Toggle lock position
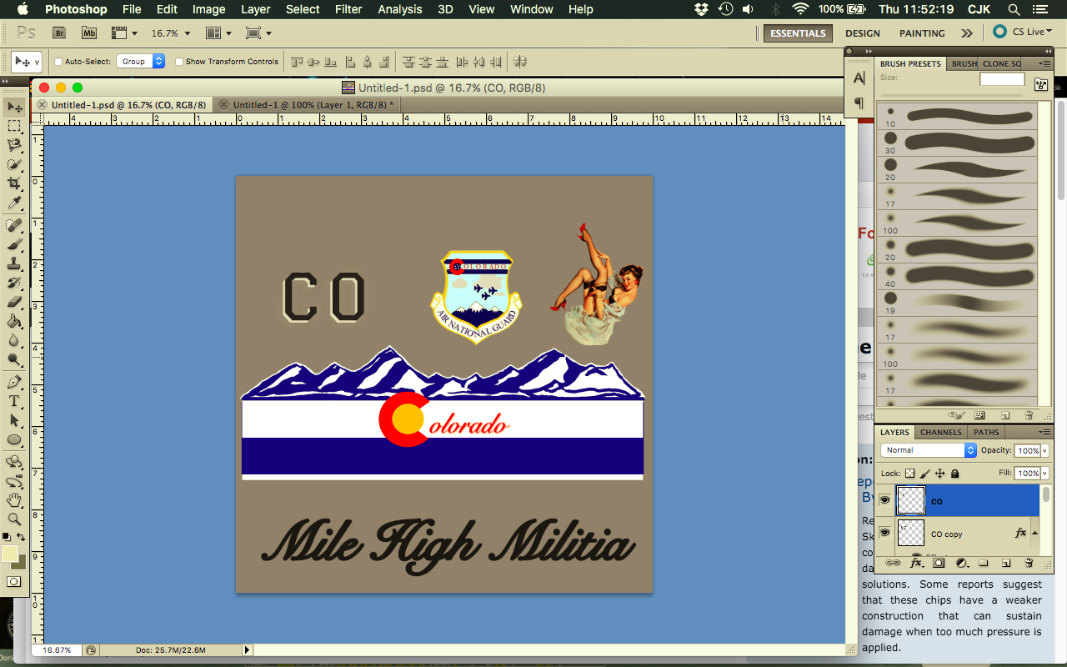 click(940, 473)
